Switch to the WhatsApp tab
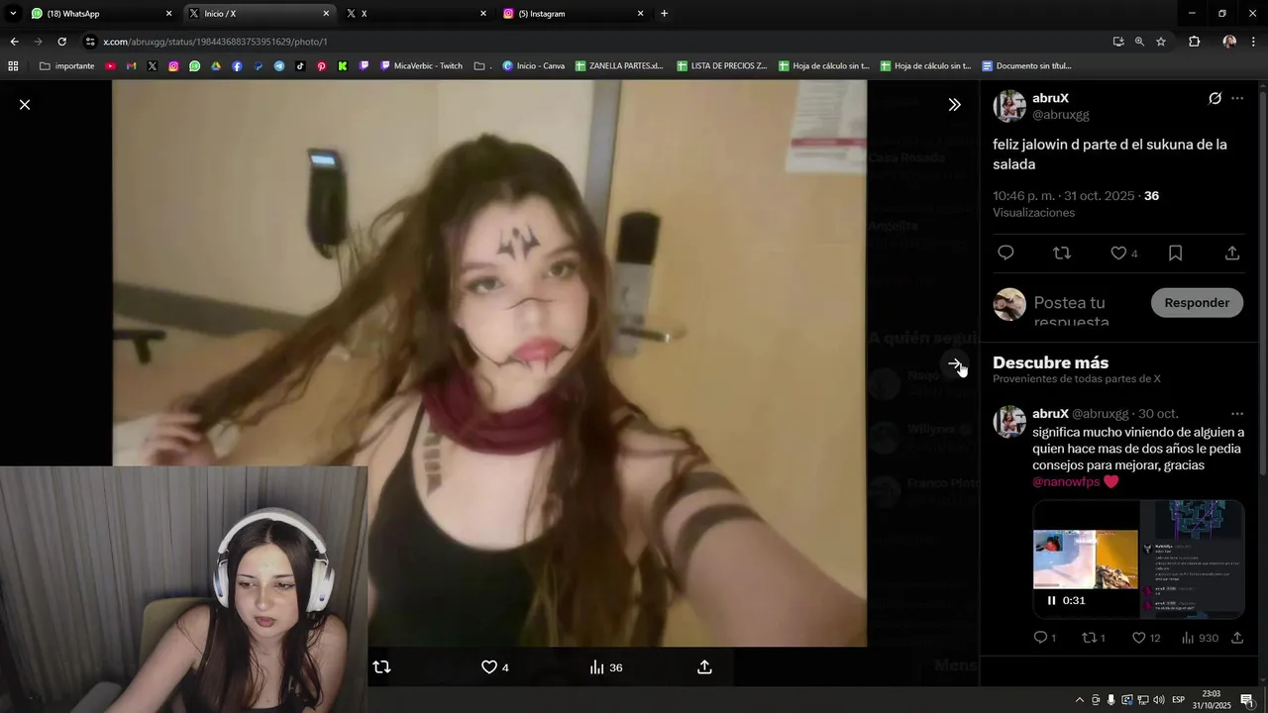The height and width of the screenshot is (713, 1268). [x=101, y=14]
